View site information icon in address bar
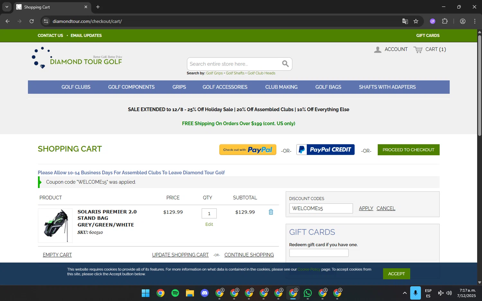Viewport: 482px width, 301px height. [x=46, y=21]
